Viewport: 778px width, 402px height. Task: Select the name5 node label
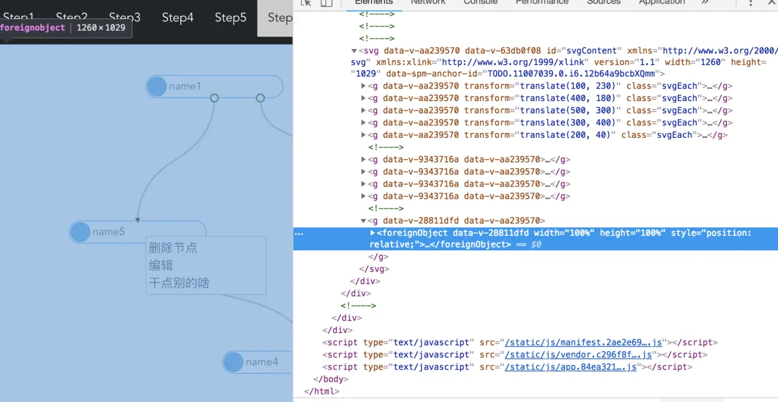point(109,232)
